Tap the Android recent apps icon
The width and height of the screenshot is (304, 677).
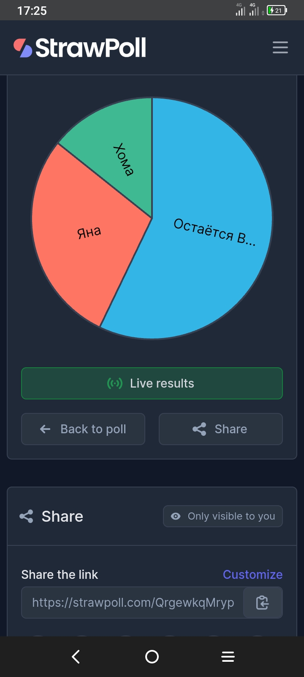(x=228, y=657)
